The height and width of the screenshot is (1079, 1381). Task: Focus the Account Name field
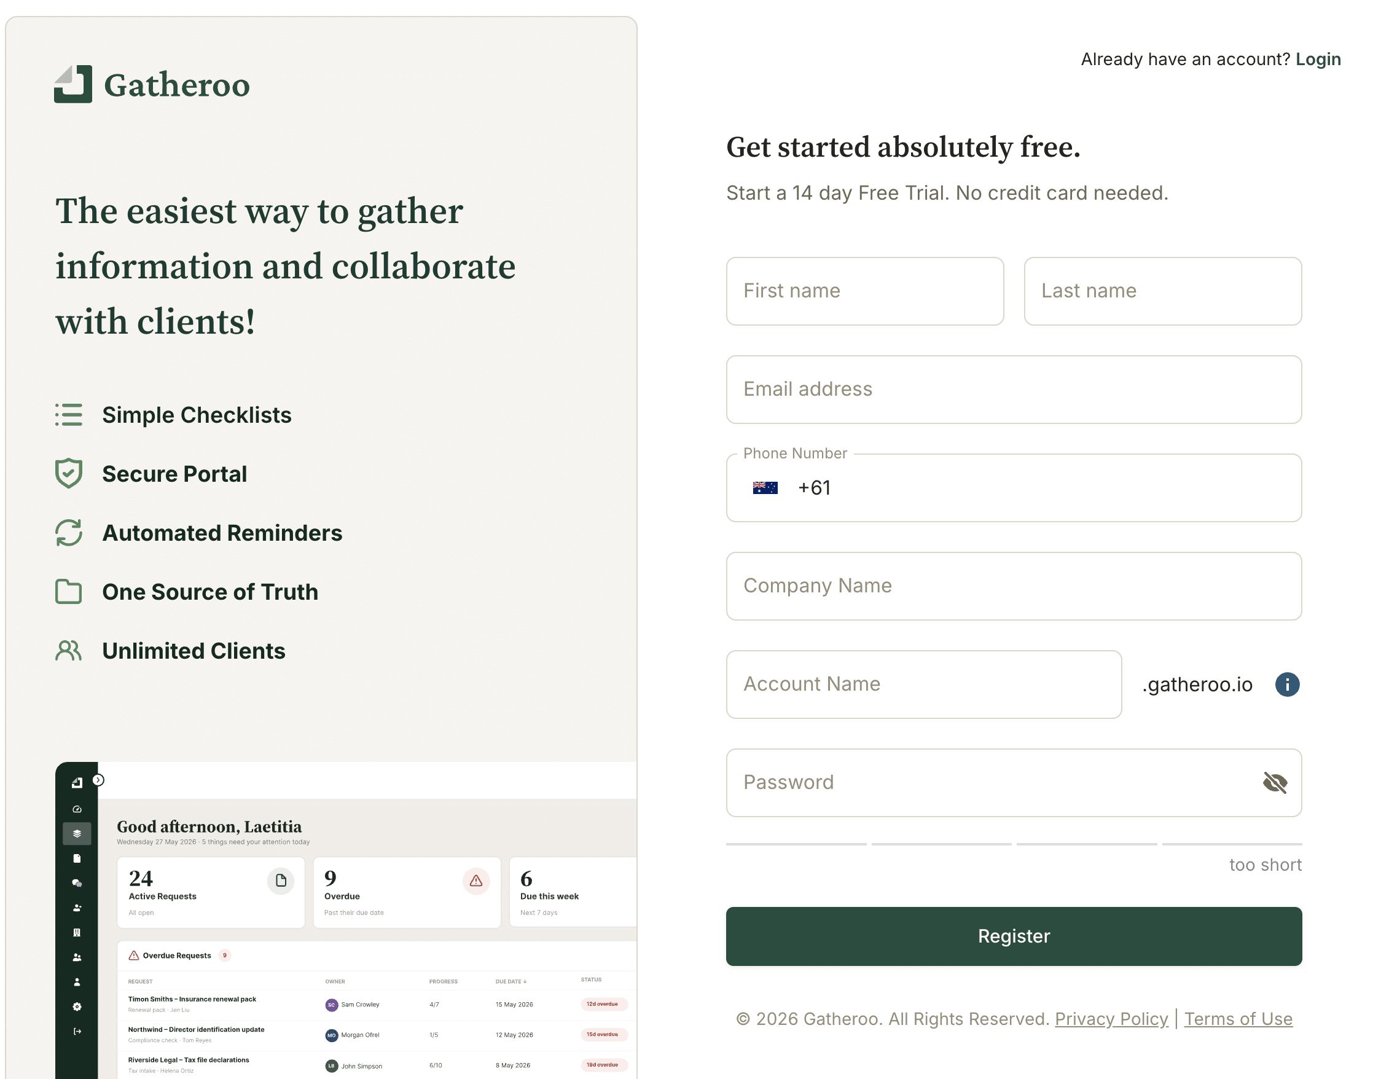pos(923,685)
